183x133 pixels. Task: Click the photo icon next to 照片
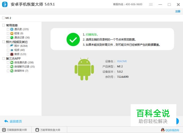tap(12, 46)
